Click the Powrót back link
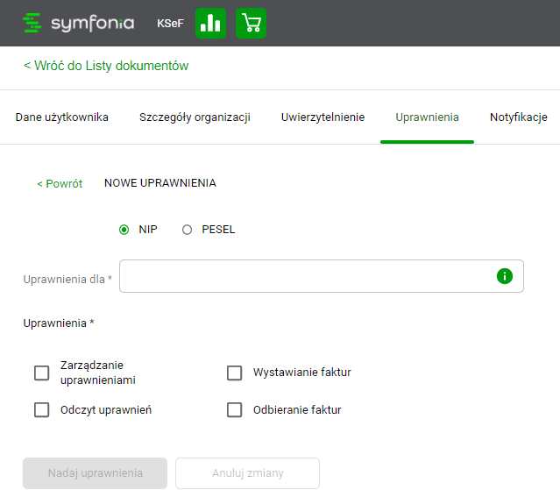560x490 pixels. 60,183
